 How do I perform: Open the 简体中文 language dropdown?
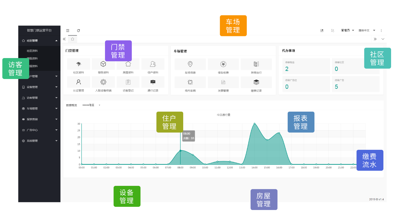(367, 30)
